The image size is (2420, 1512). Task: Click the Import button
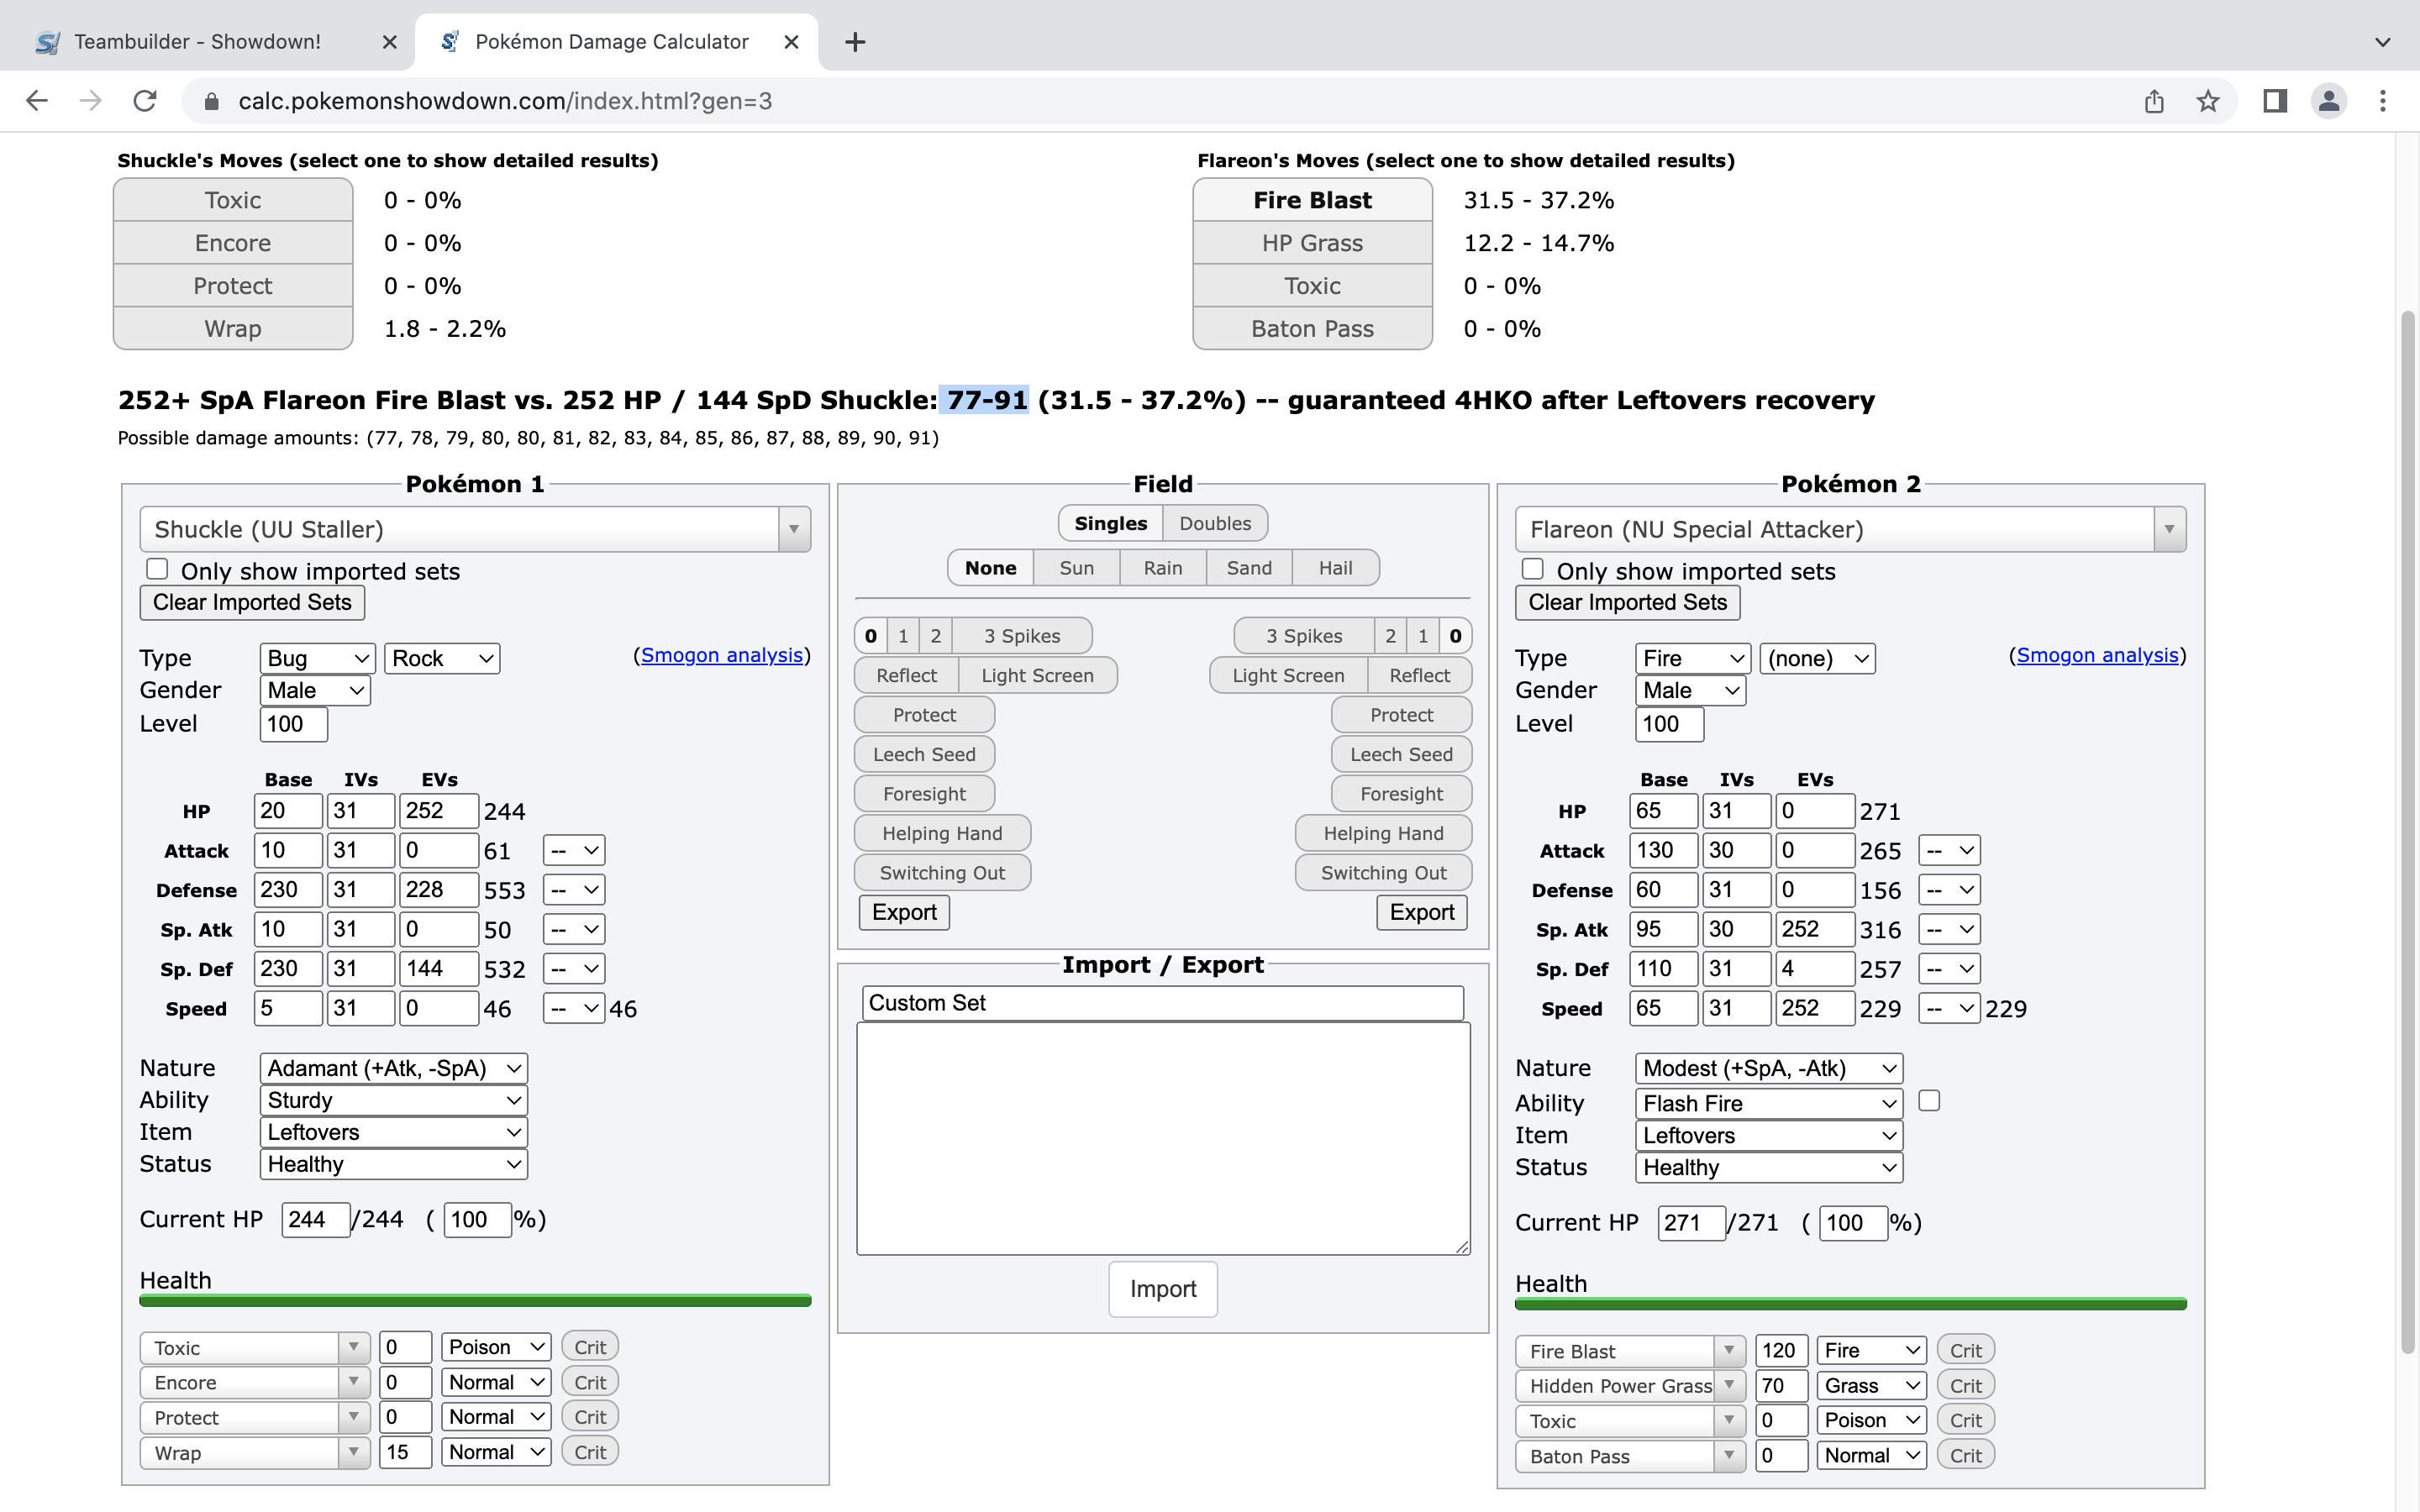[x=1162, y=1289]
